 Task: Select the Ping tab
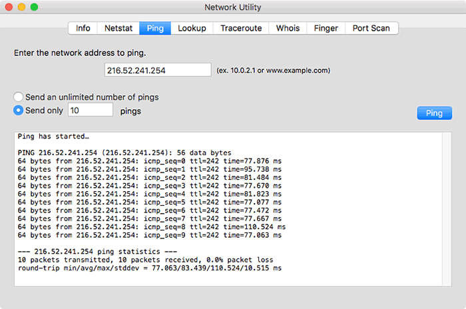154,28
